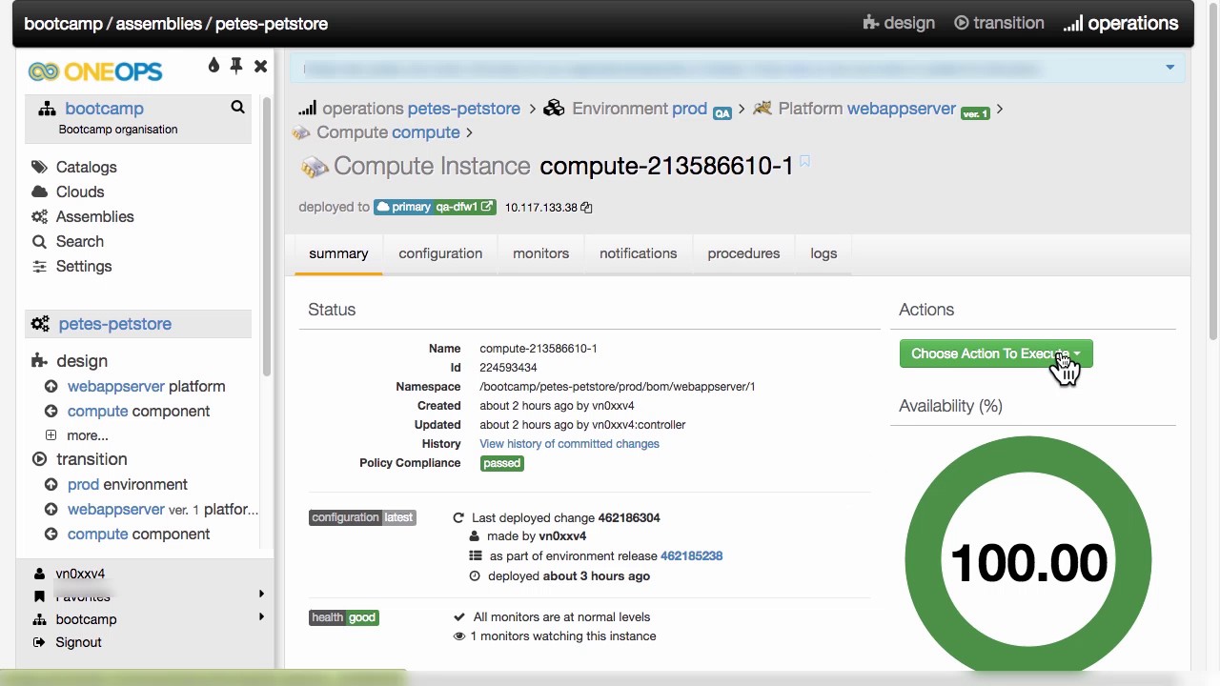Open environment release 462185238 link
The height and width of the screenshot is (686, 1220).
[691, 555]
